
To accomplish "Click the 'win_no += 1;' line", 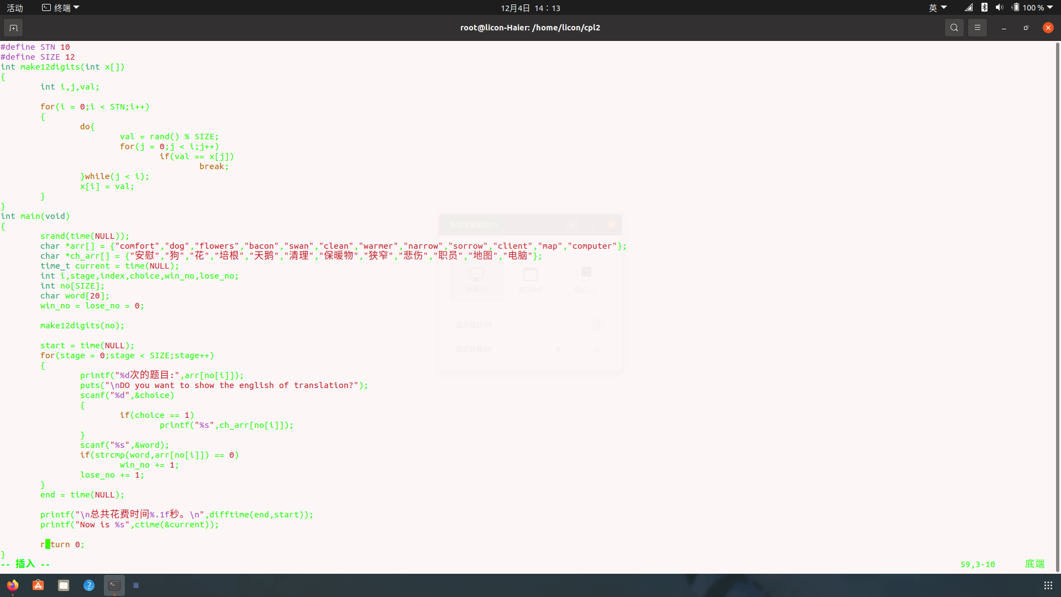I will 149,465.
